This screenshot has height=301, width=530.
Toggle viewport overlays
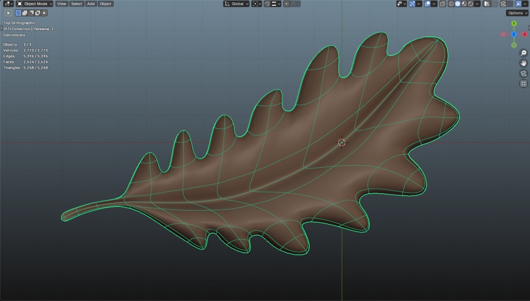(x=428, y=4)
